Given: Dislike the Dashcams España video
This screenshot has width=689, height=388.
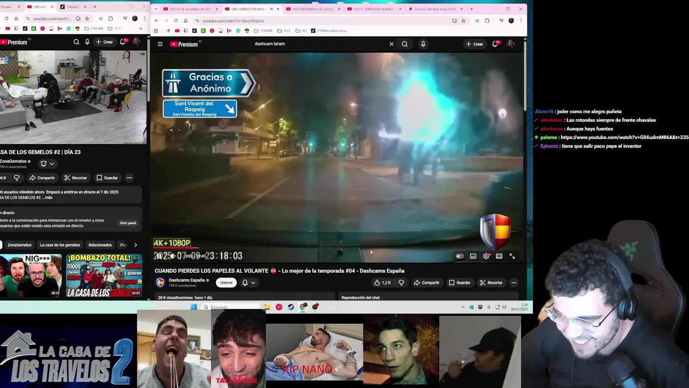Looking at the screenshot, I should (401, 283).
